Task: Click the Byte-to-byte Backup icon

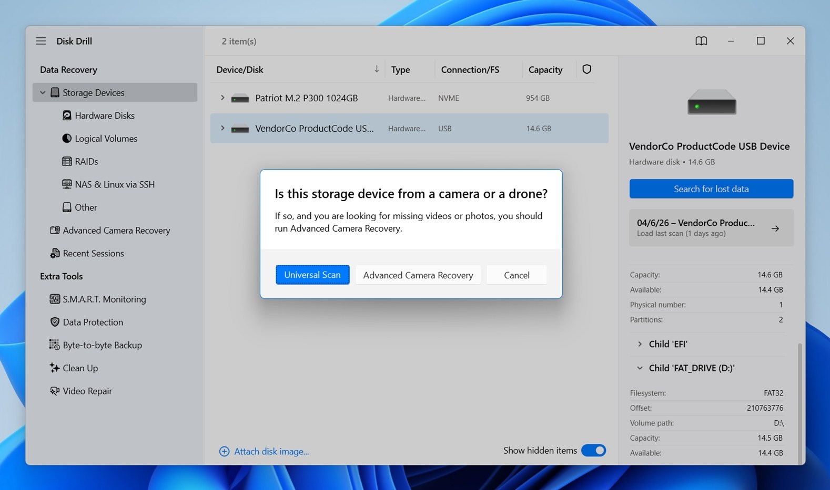Action: [x=55, y=345]
